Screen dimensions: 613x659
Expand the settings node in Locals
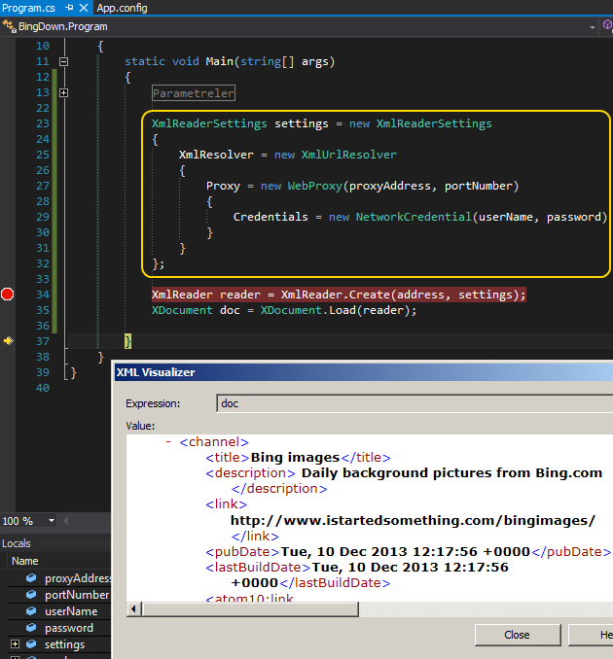(x=15, y=644)
